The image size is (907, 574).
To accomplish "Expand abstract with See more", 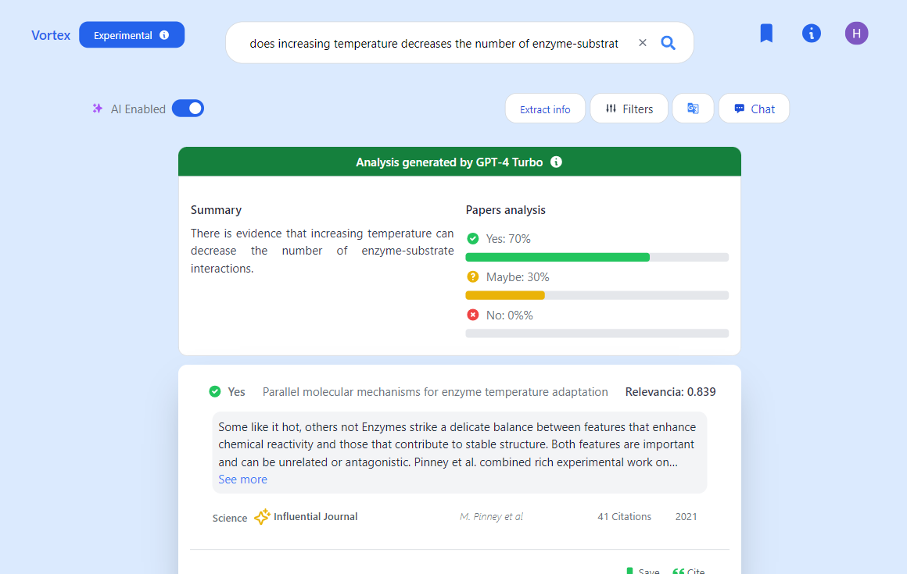I will [242, 480].
